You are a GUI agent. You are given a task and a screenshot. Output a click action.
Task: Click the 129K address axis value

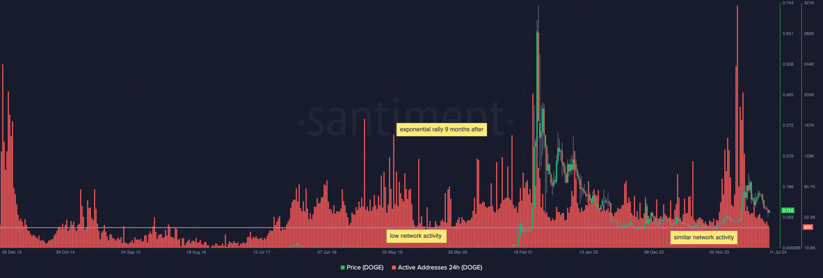coord(809,156)
